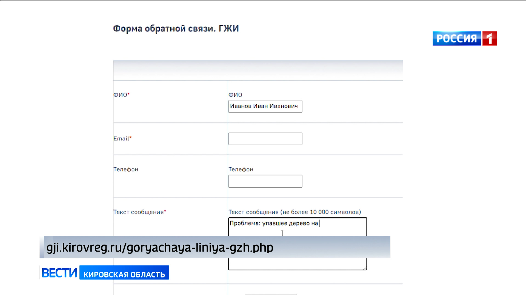Click the ФИО input containing Иванов Иван Иванович

tap(265, 106)
